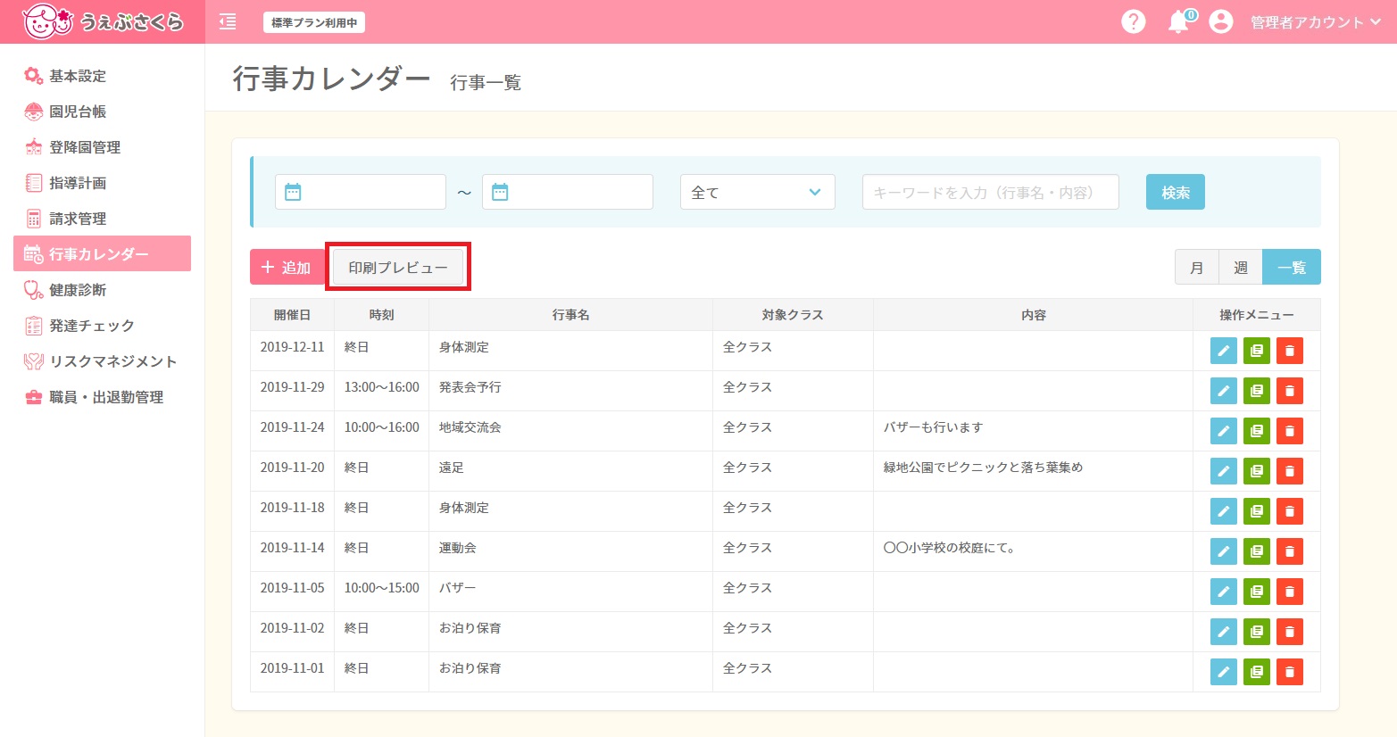Switch to 週 view
Screen dimensions: 1397x737
coord(1241,267)
